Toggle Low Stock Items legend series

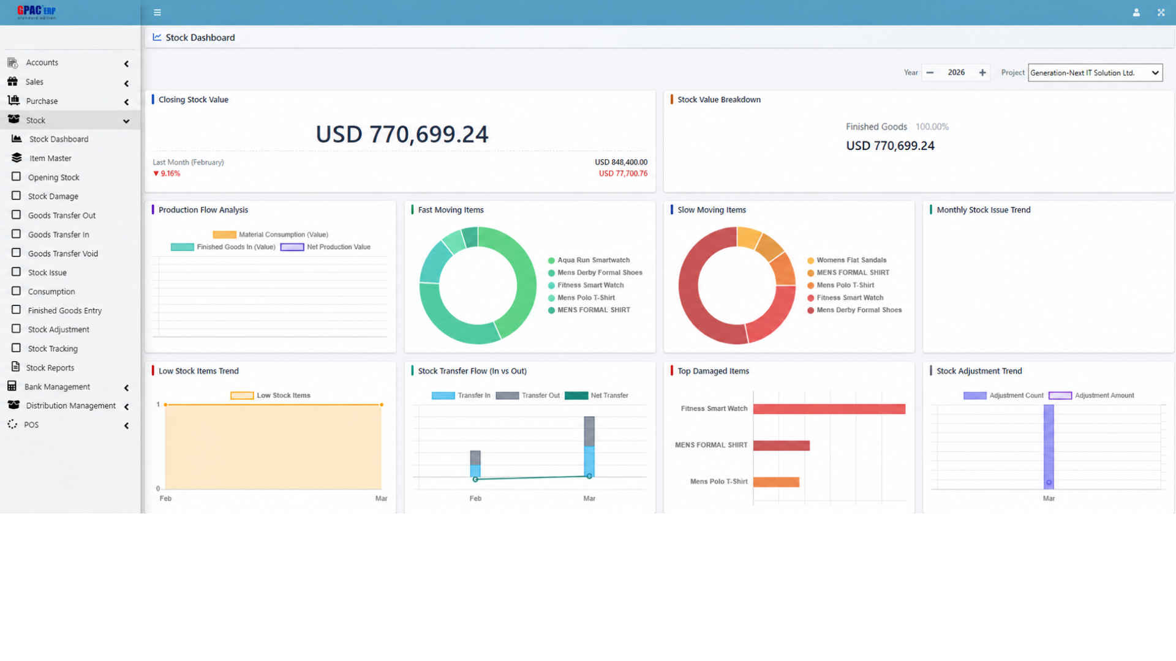click(x=270, y=395)
